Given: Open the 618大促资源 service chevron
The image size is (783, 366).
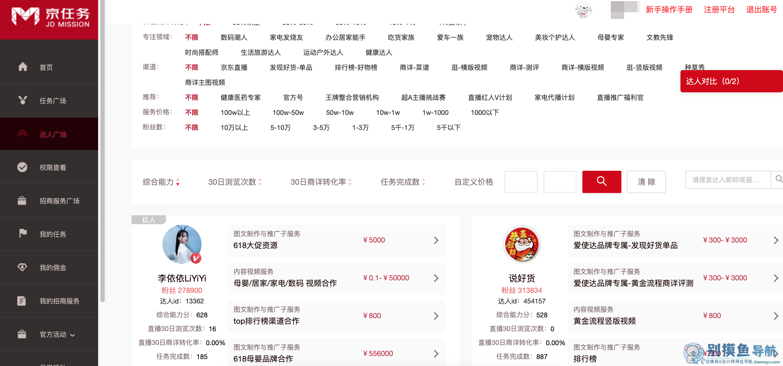Looking at the screenshot, I should click(436, 240).
